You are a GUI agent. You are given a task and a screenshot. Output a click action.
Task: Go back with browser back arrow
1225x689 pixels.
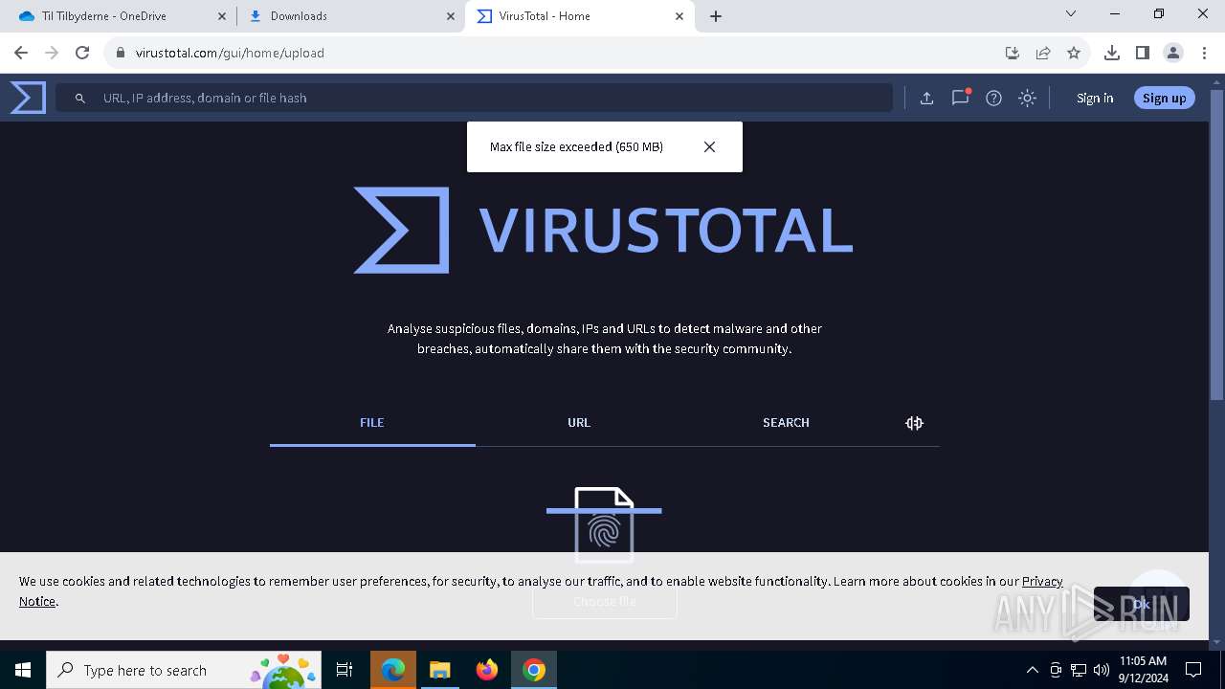pos(21,53)
